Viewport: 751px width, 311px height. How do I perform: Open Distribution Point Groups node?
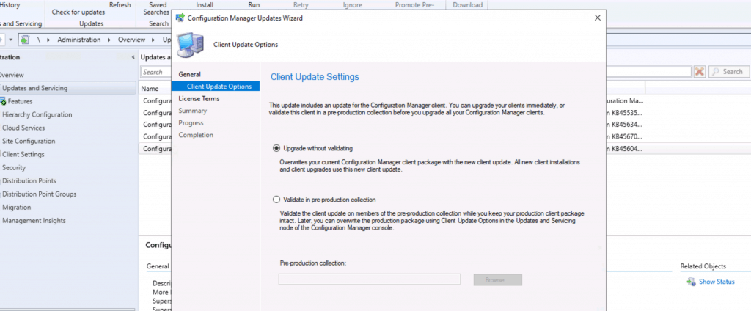[40, 194]
